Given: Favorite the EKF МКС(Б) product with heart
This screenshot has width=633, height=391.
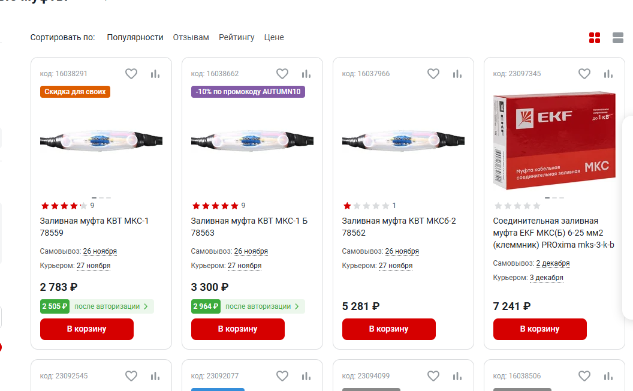Looking at the screenshot, I should 584,74.
